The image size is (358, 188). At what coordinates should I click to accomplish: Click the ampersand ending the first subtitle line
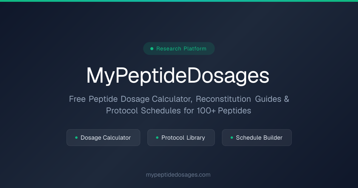click(x=286, y=99)
